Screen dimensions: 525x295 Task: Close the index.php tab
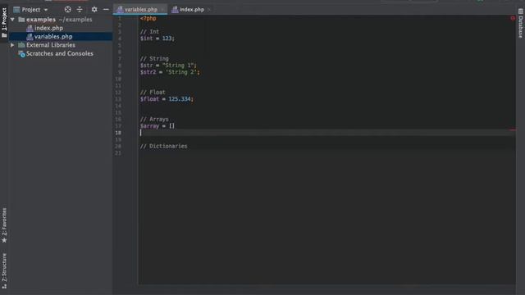[x=208, y=10]
